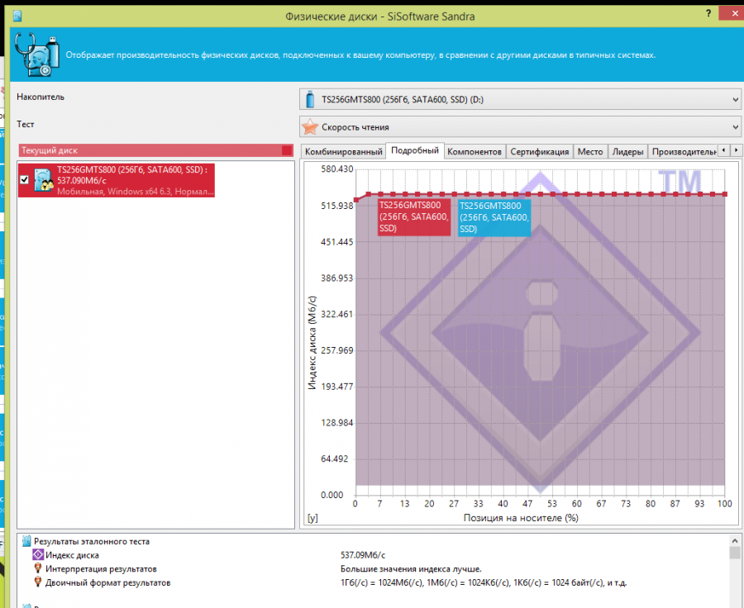Click the stethoscope disk icon in the header
Screen dimensions: 744x608
point(38,54)
